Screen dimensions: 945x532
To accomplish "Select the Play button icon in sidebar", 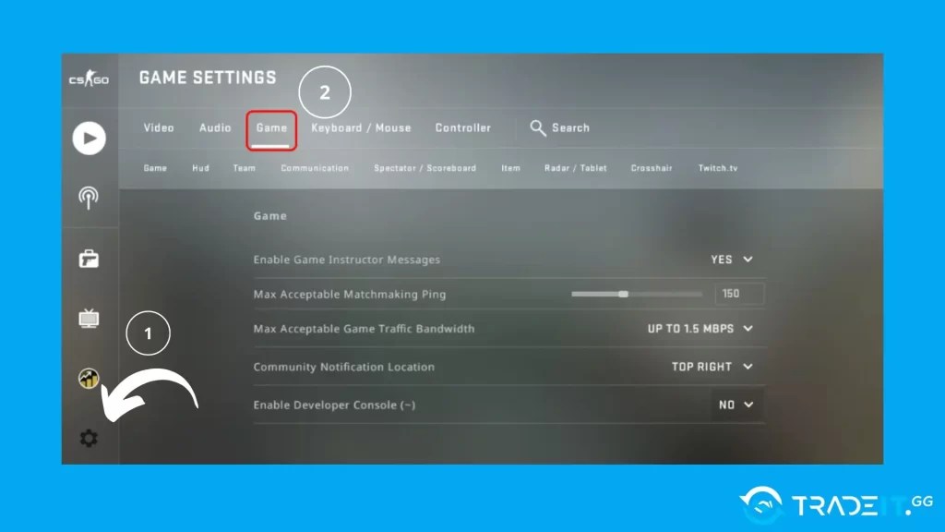I will [x=89, y=138].
